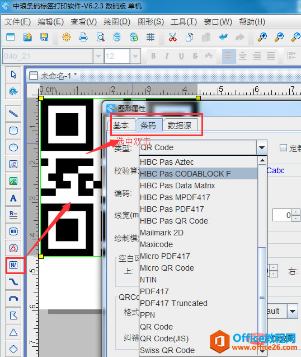
Task: Select the curve drawing tool
Action: point(13,282)
